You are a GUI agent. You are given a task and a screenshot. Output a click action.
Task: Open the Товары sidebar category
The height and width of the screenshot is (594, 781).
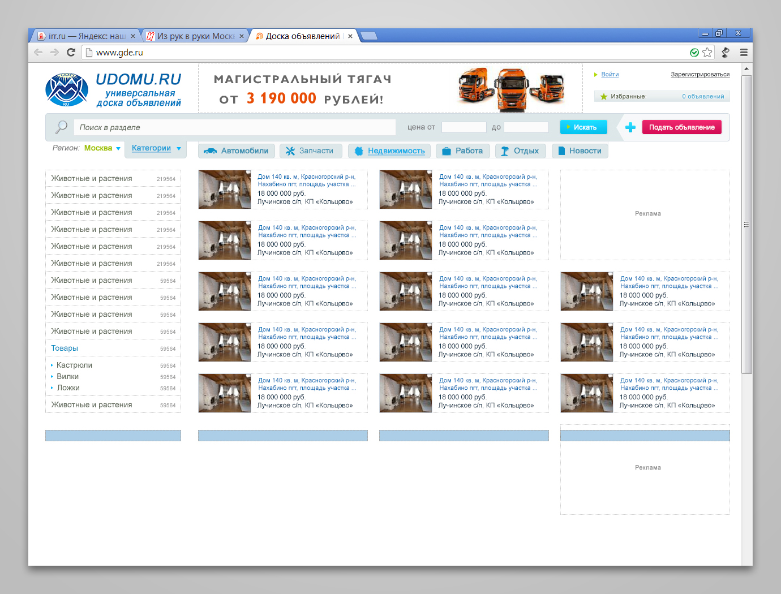(65, 348)
